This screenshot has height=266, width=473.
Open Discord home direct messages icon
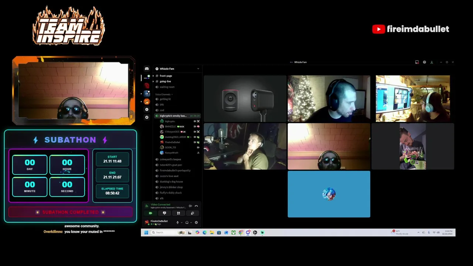(147, 69)
